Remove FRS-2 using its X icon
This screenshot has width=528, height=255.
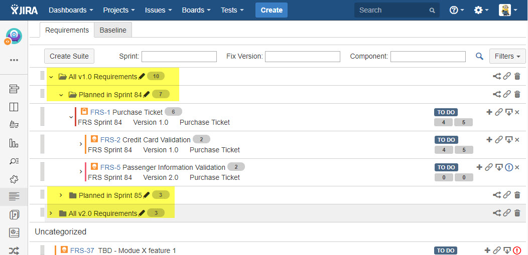517,140
